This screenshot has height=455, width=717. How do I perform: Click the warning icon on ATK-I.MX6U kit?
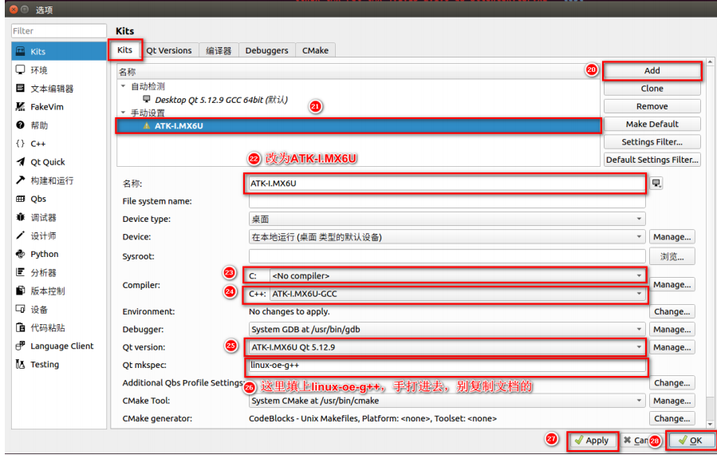pyautogui.click(x=146, y=125)
